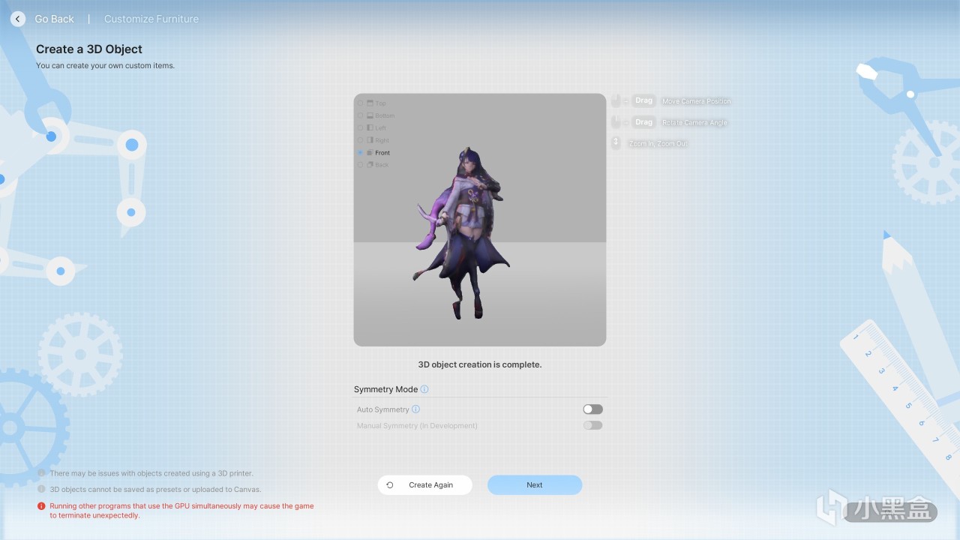Toggle the Manual Symmetry (In Development) switch
This screenshot has height=540, width=960.
[x=593, y=425]
